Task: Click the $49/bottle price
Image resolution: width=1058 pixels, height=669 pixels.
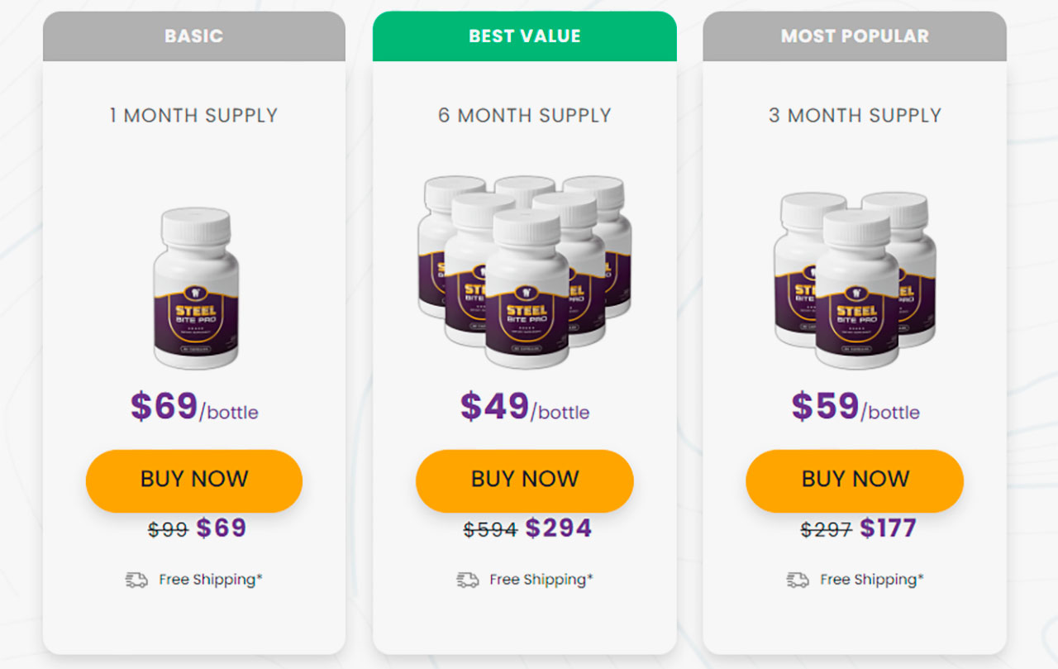Action: 525,407
